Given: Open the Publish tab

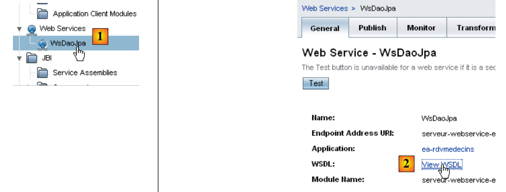Looking at the screenshot, I should click(372, 28).
